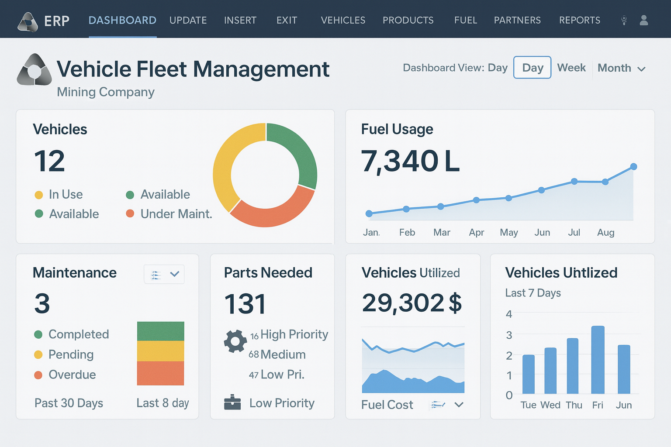Switch dashboard view to Week
The width and height of the screenshot is (671, 447).
571,68
